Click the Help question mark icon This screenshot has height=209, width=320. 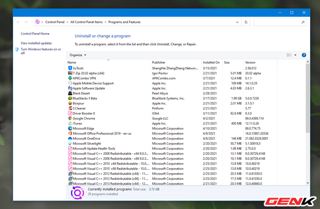coord(303,55)
